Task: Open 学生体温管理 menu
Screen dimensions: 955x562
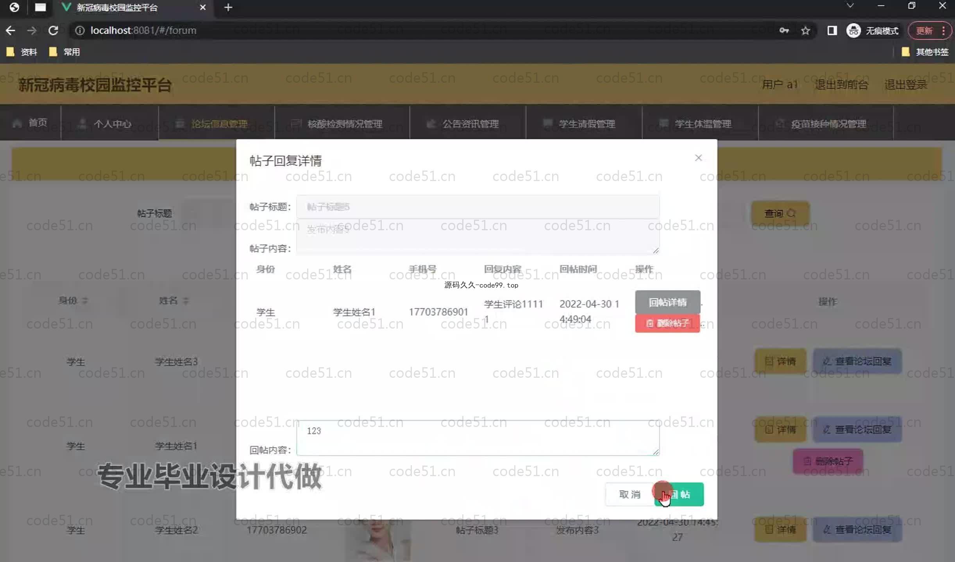Action: tap(700, 124)
